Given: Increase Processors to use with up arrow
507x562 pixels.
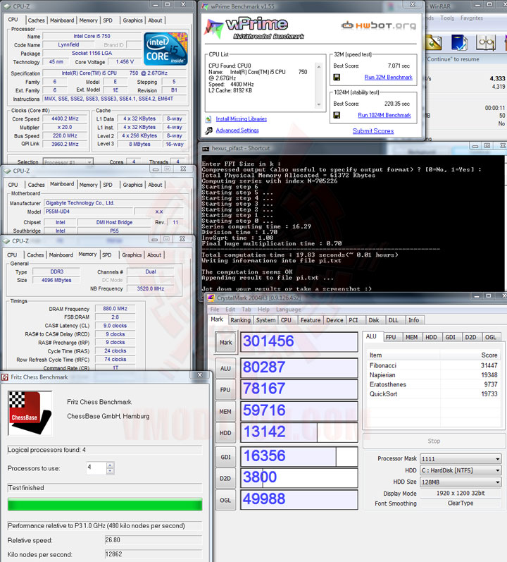Looking at the screenshot, I should pos(110,465).
